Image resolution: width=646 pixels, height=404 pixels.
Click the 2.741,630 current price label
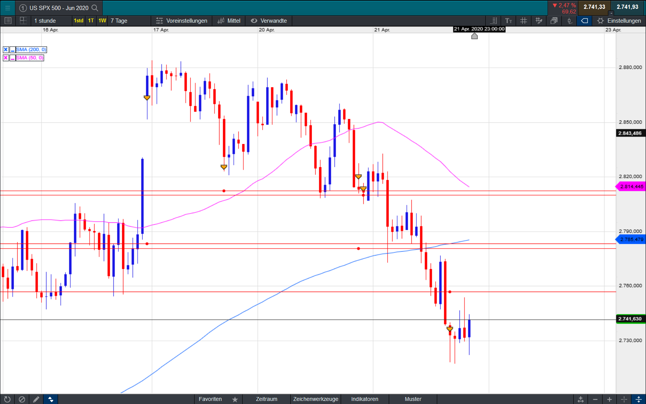631,319
